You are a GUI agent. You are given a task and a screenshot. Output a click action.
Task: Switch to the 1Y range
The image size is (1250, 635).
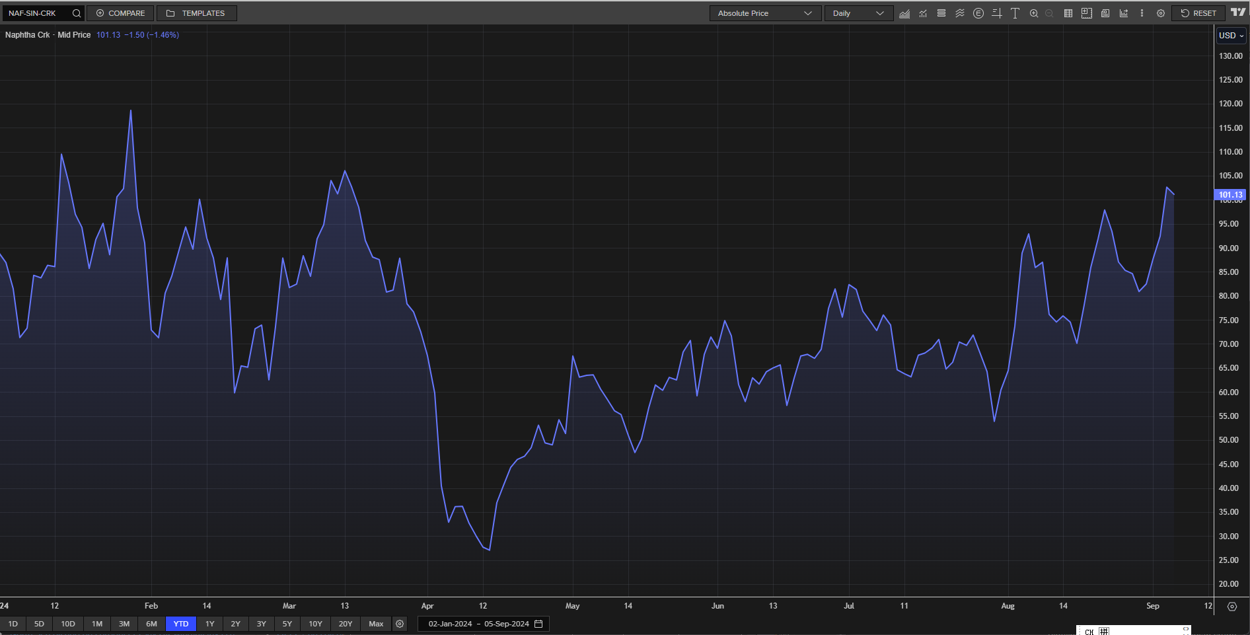tap(210, 624)
